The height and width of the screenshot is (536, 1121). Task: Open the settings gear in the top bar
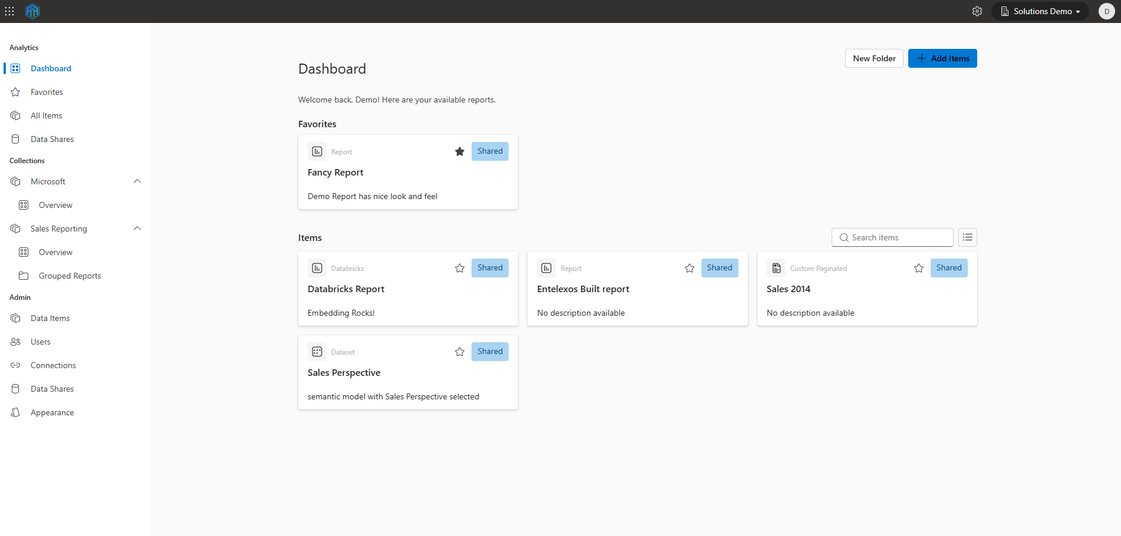(977, 11)
